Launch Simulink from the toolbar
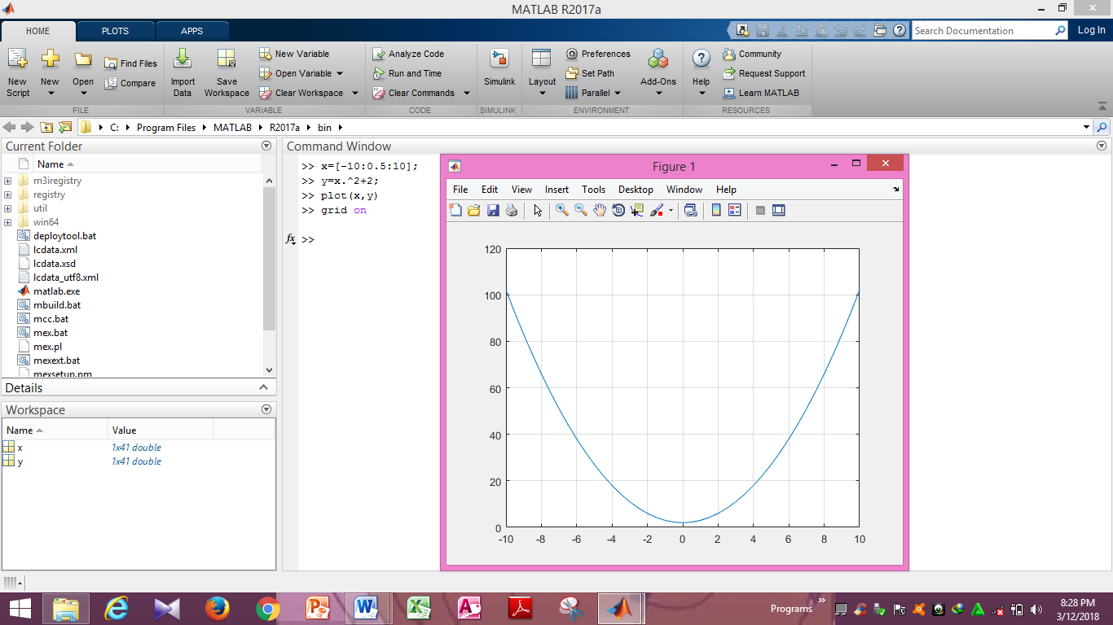Screen dimensions: 1113x625 [x=499, y=71]
